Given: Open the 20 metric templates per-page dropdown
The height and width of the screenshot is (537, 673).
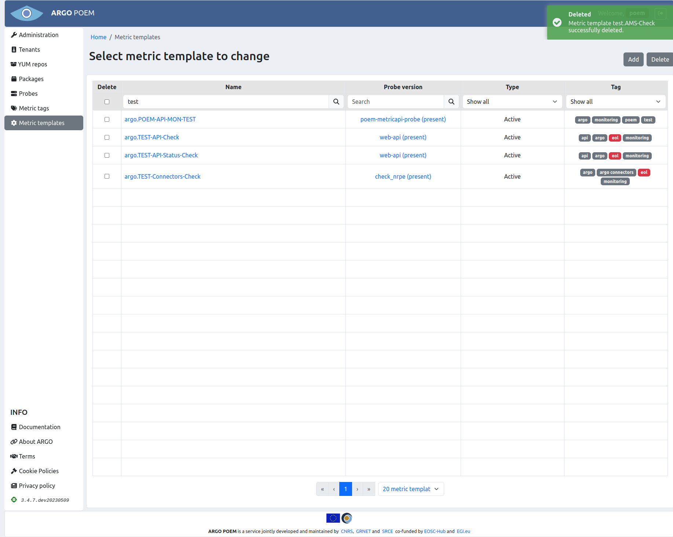Looking at the screenshot, I should pos(411,489).
